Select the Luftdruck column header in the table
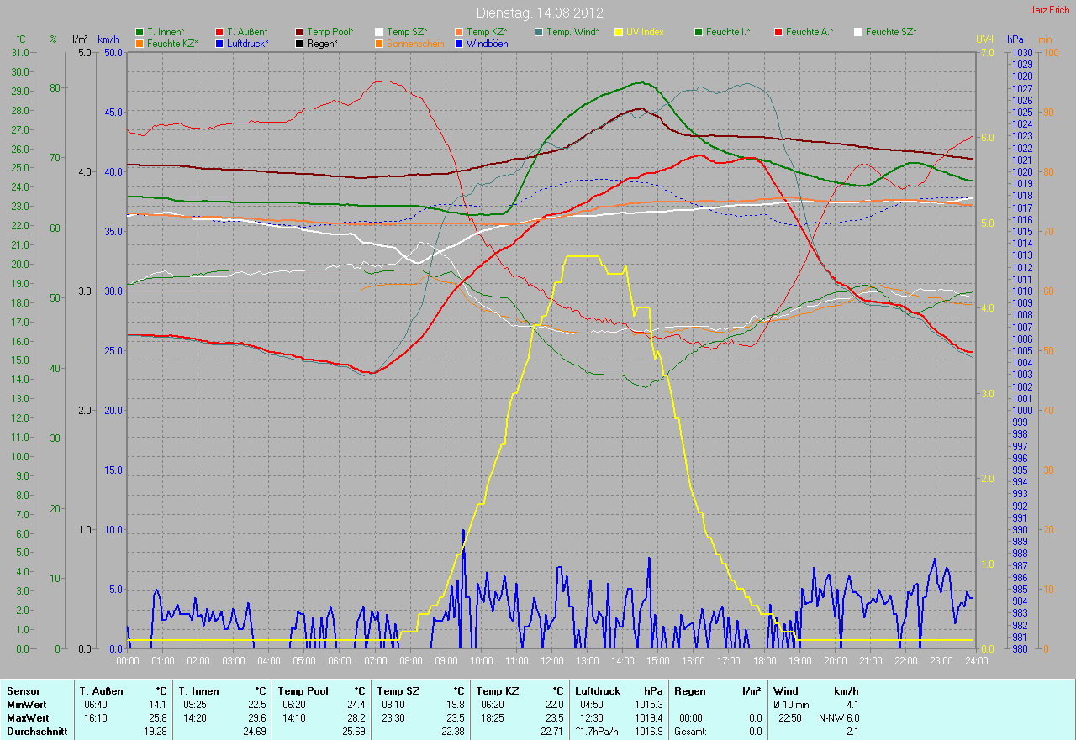Image resolution: width=1076 pixels, height=740 pixels. point(594,691)
